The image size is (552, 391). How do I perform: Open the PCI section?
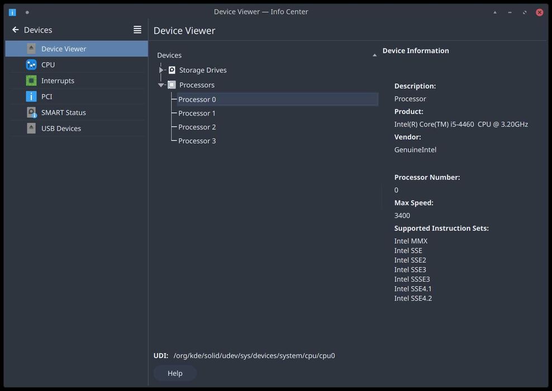[x=77, y=97]
